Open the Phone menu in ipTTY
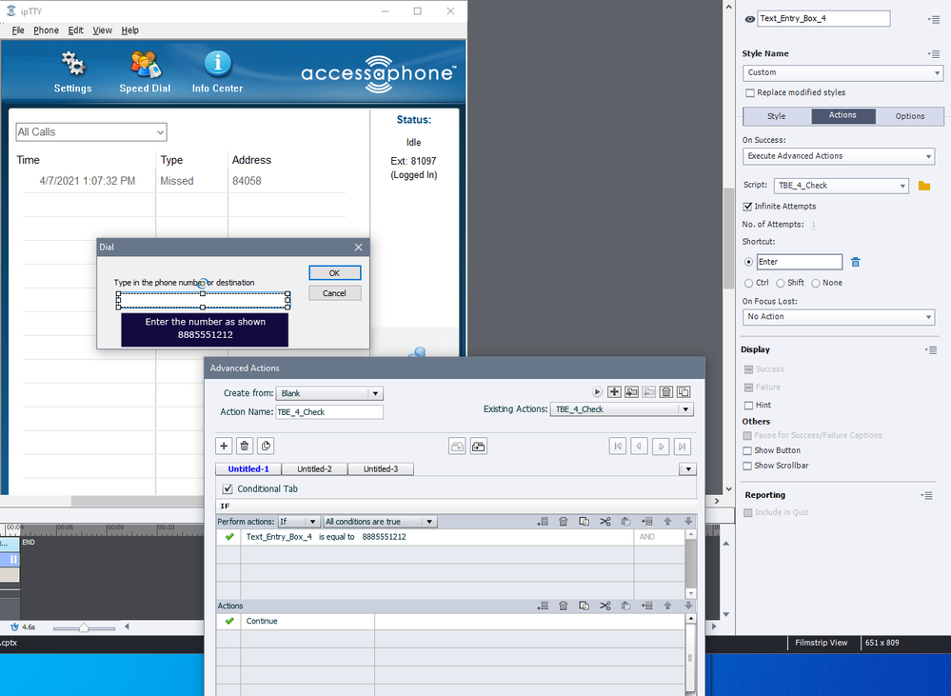 [46, 30]
